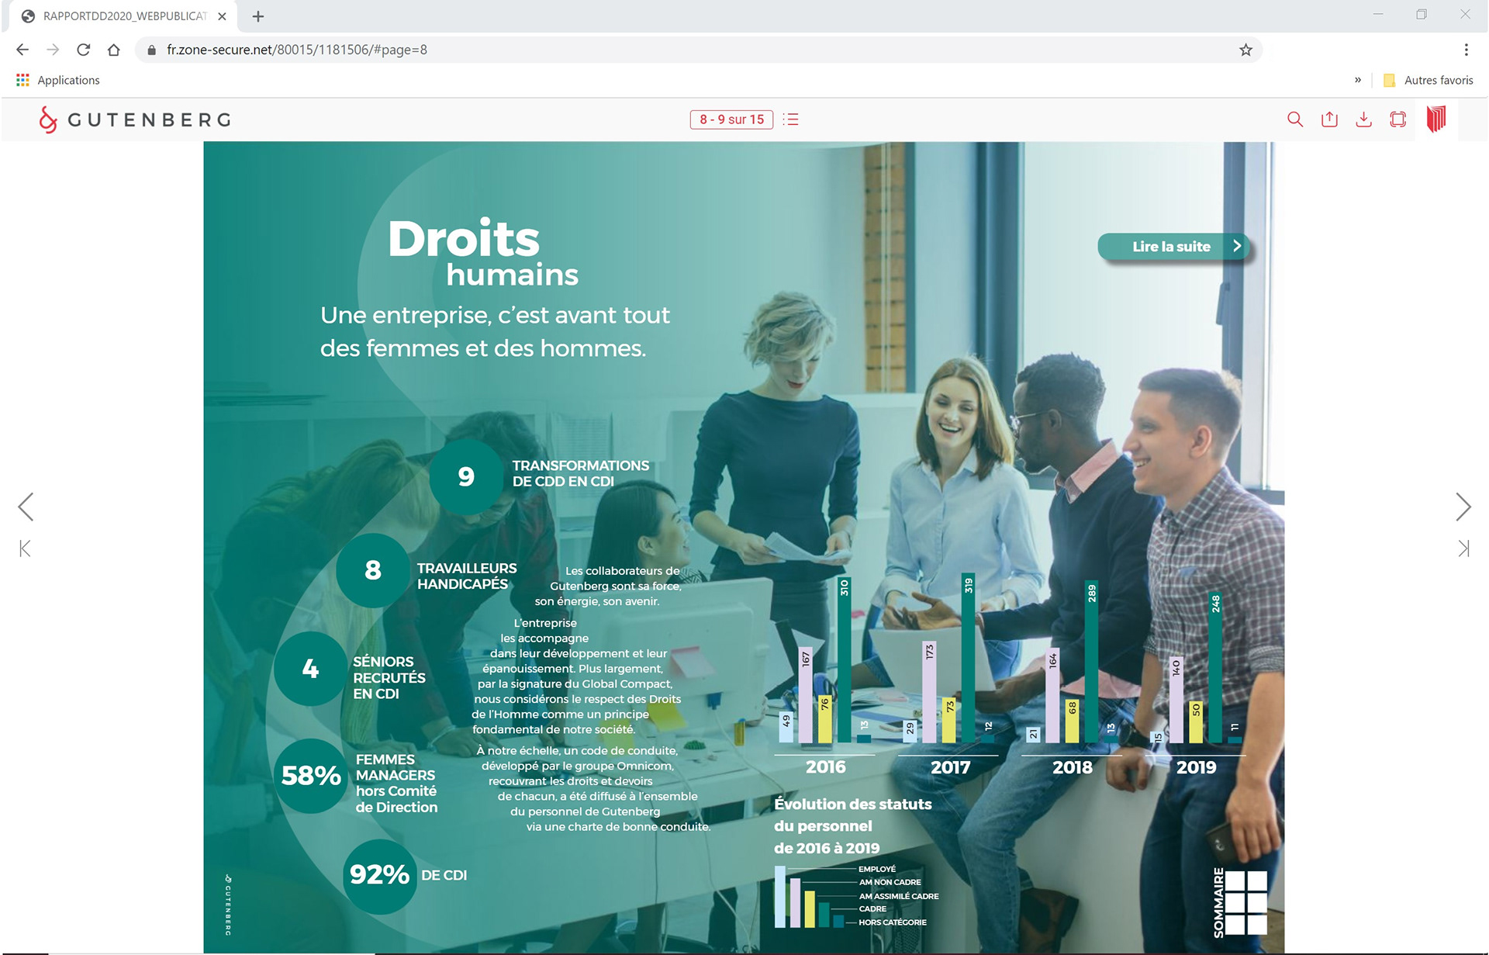Click the AM NON CADRE legend entry
This screenshot has height=955, width=1489.
click(890, 882)
